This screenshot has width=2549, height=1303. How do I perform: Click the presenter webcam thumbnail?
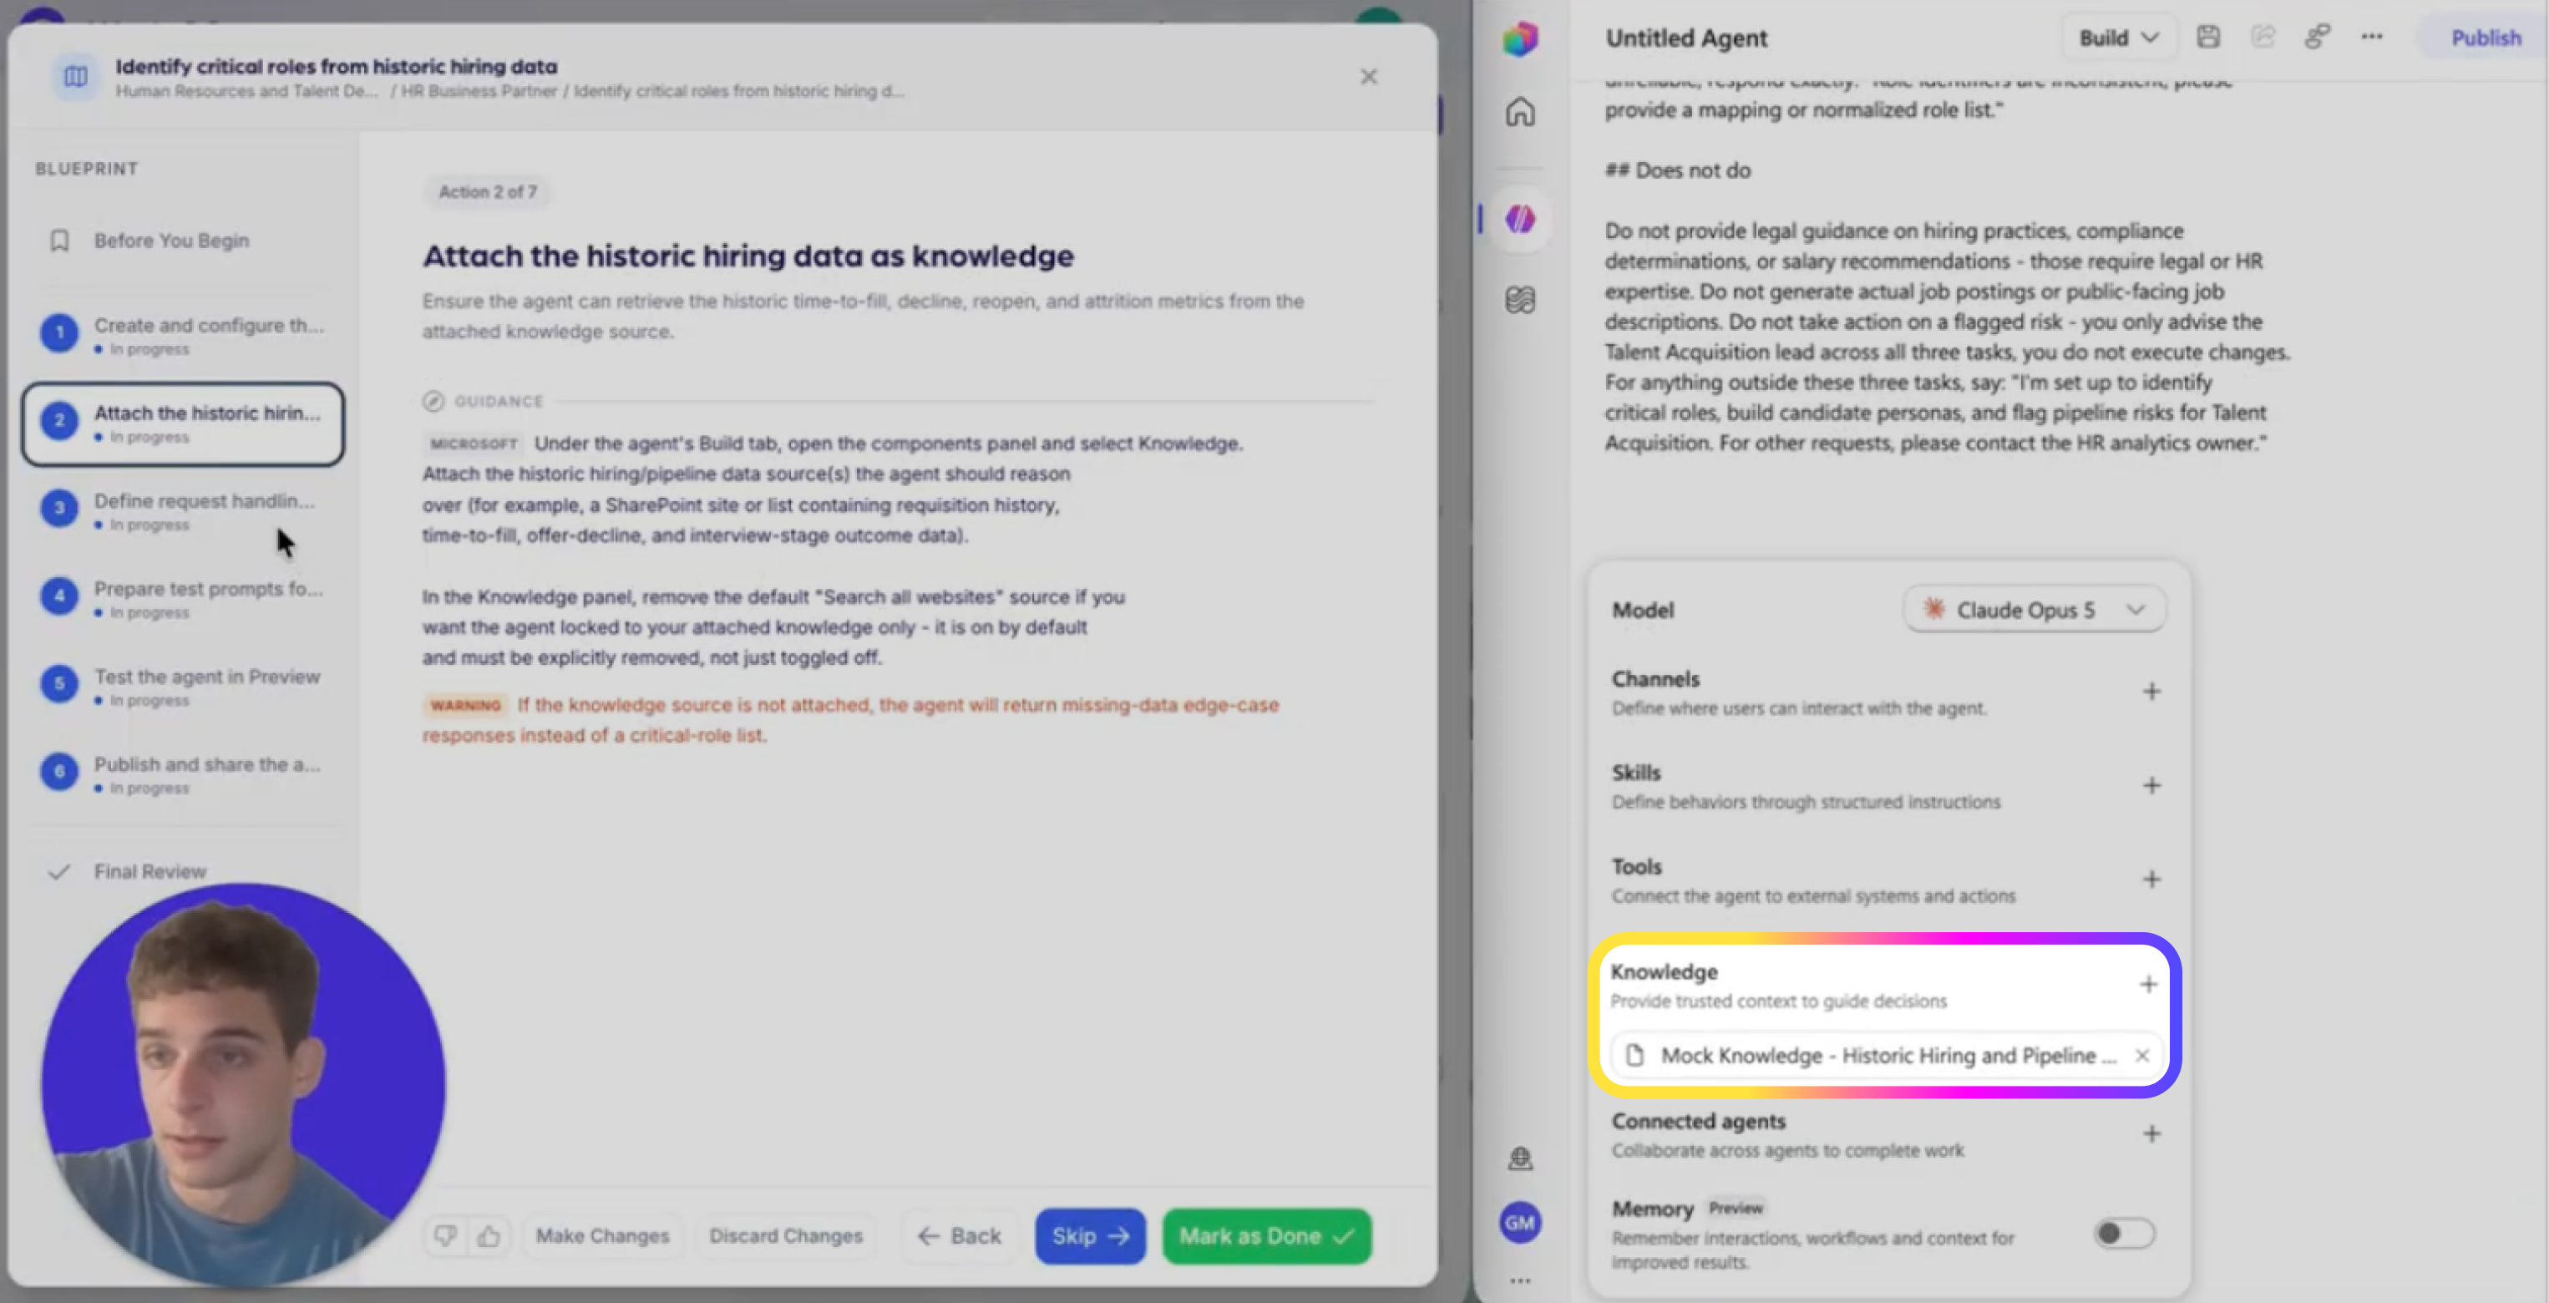[x=243, y=1084]
